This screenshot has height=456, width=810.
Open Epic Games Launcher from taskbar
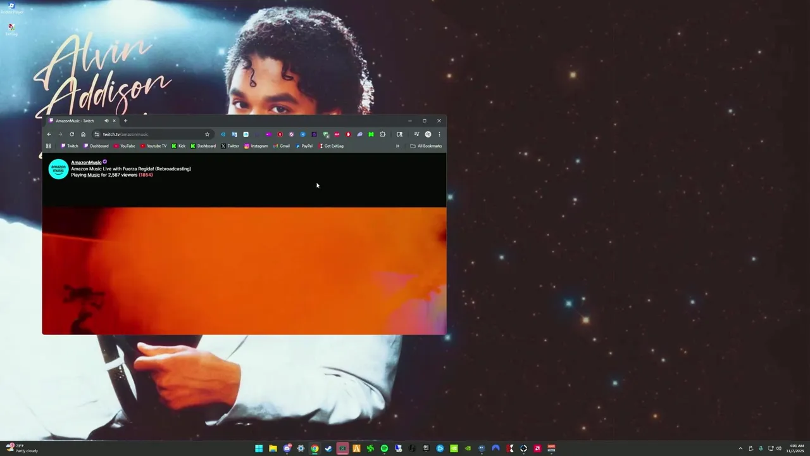tap(426, 448)
